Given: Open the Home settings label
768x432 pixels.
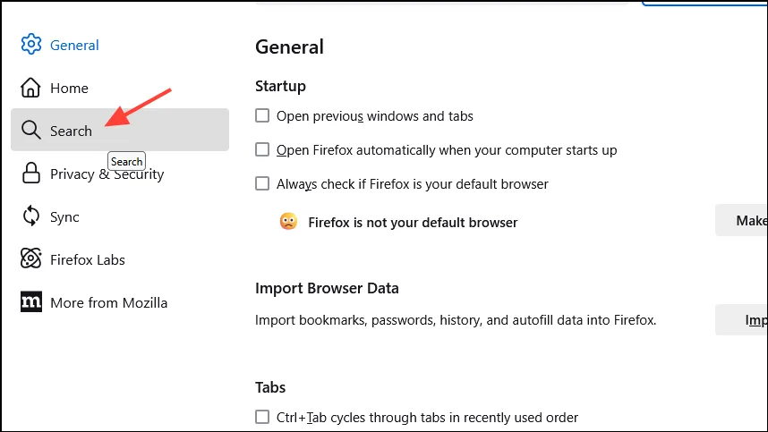Looking at the screenshot, I should tap(69, 88).
